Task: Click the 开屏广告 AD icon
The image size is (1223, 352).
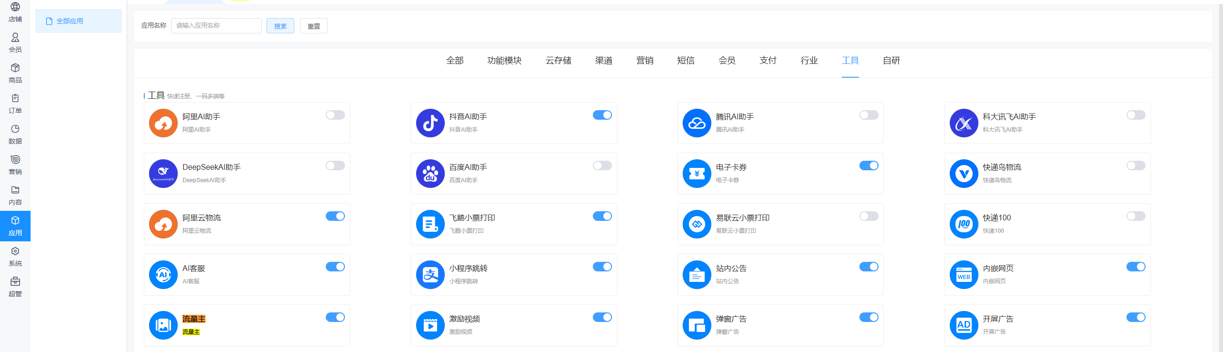Action: [x=964, y=325]
